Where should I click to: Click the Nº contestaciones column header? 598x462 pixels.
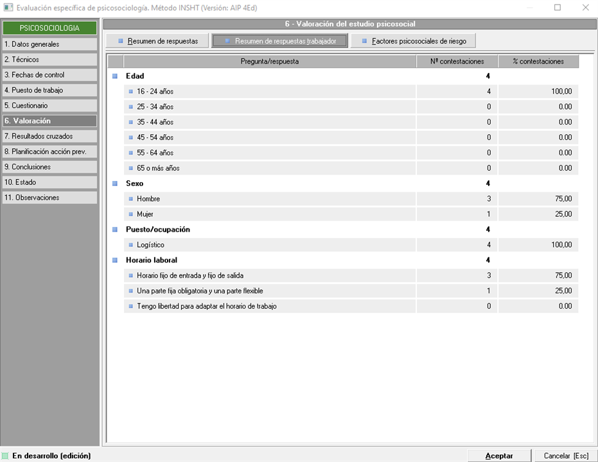[x=457, y=62]
